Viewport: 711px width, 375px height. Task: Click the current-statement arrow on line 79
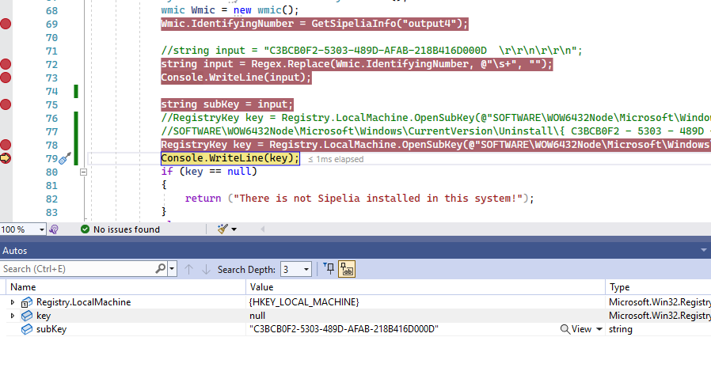(x=6, y=158)
